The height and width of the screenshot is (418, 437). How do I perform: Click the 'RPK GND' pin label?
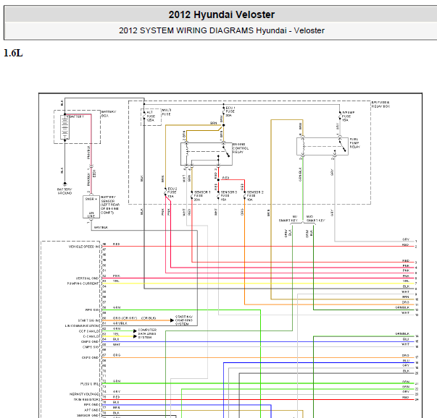[91, 405]
